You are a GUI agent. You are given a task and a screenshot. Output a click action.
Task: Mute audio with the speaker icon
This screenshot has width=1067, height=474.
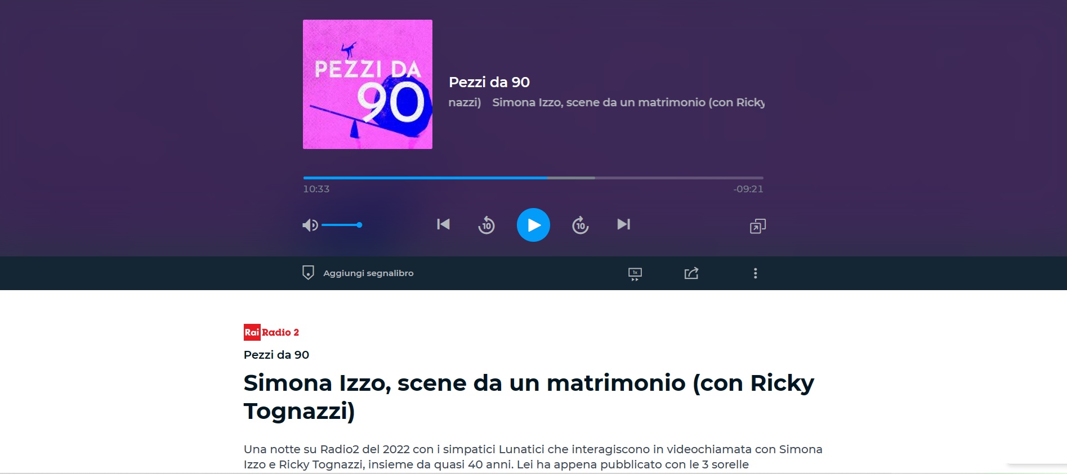pos(310,225)
